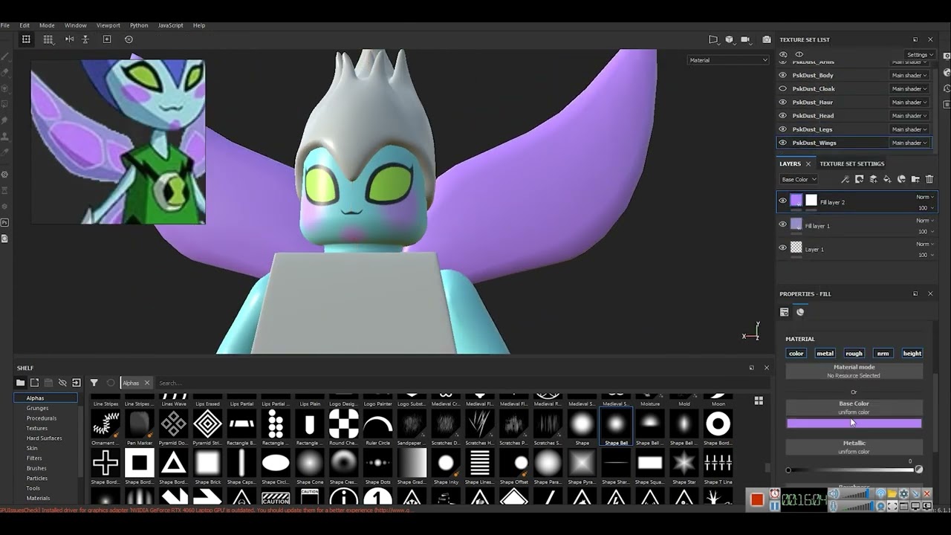This screenshot has width=951, height=535.
Task: Open the material sphere tab in Properties
Action: point(801,312)
